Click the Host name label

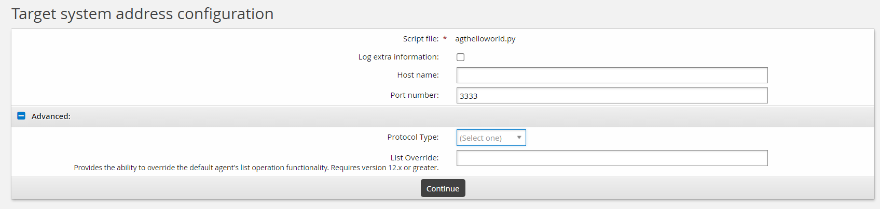pos(418,75)
